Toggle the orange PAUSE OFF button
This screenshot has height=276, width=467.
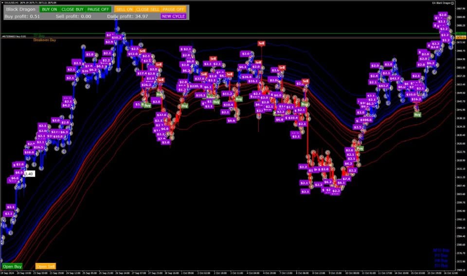(173, 9)
